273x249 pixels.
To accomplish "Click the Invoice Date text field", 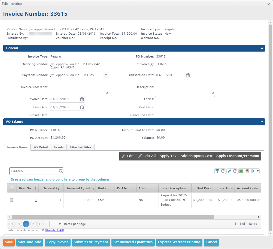I will (x=64, y=99).
